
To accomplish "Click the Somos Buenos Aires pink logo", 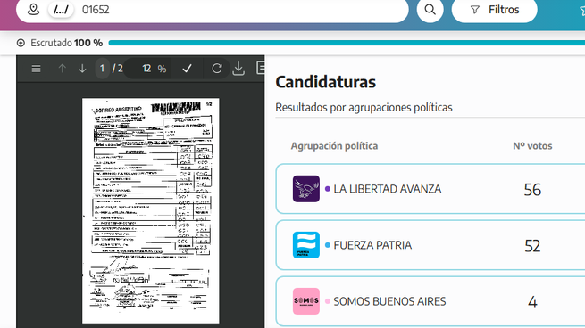I will (x=306, y=301).
